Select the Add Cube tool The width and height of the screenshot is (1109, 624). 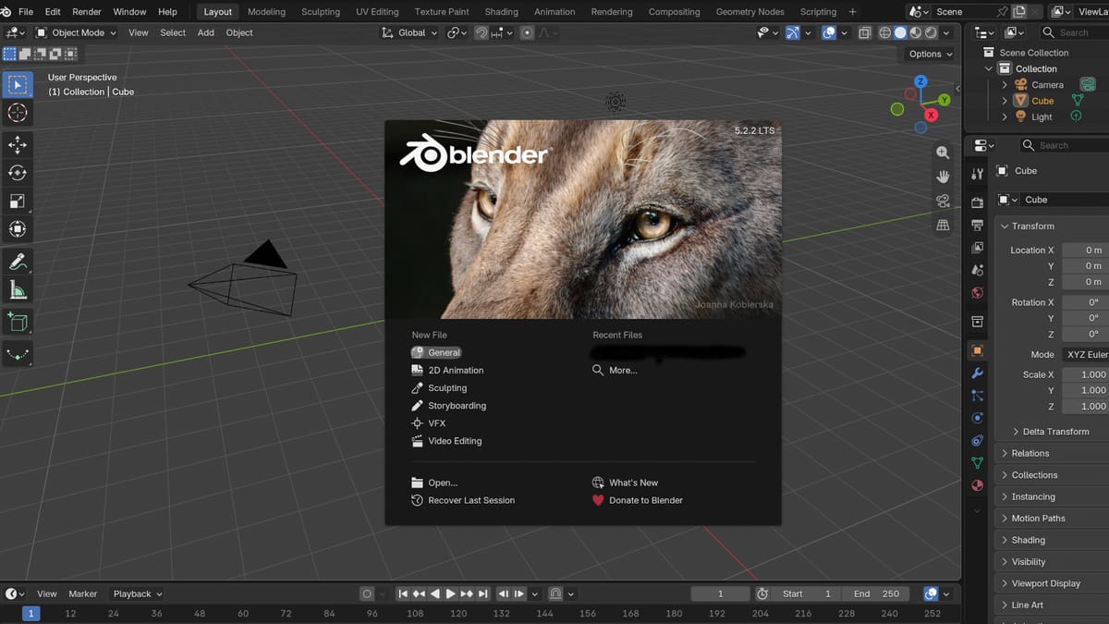coord(18,322)
